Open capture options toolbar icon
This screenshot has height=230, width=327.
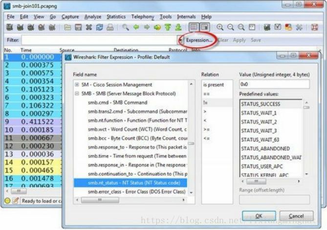pos(20,27)
